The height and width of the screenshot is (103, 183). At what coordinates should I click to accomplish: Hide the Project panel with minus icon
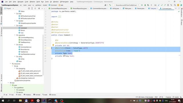click(x=42, y=8)
